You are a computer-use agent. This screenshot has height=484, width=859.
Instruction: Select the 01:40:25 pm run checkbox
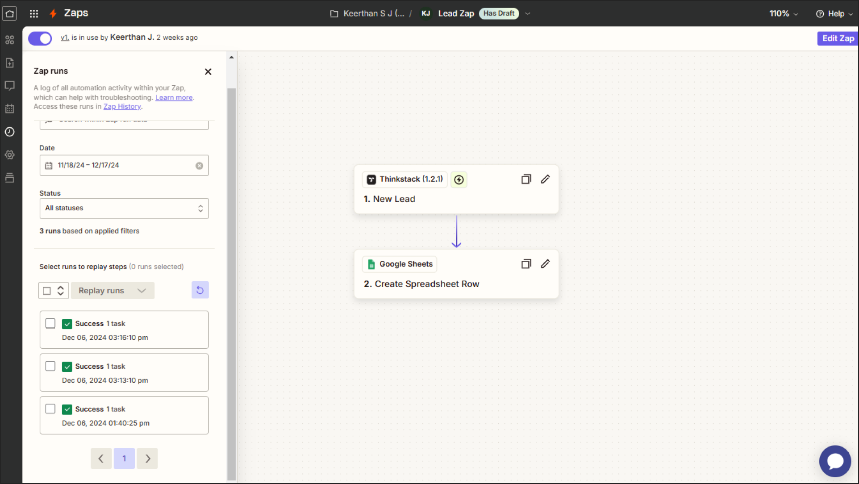pyautogui.click(x=50, y=409)
